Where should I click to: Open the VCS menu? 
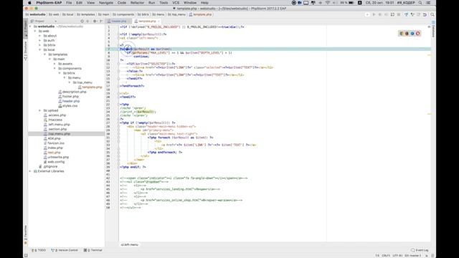tap(176, 3)
